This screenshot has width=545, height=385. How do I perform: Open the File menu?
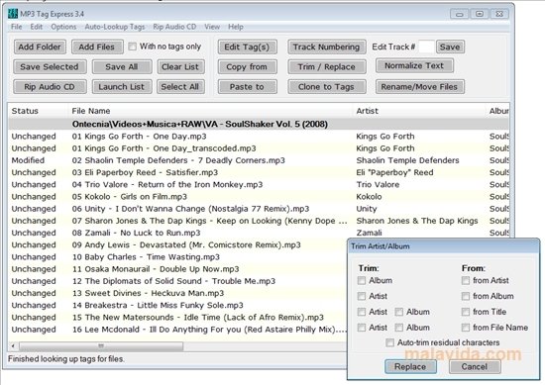click(16, 27)
